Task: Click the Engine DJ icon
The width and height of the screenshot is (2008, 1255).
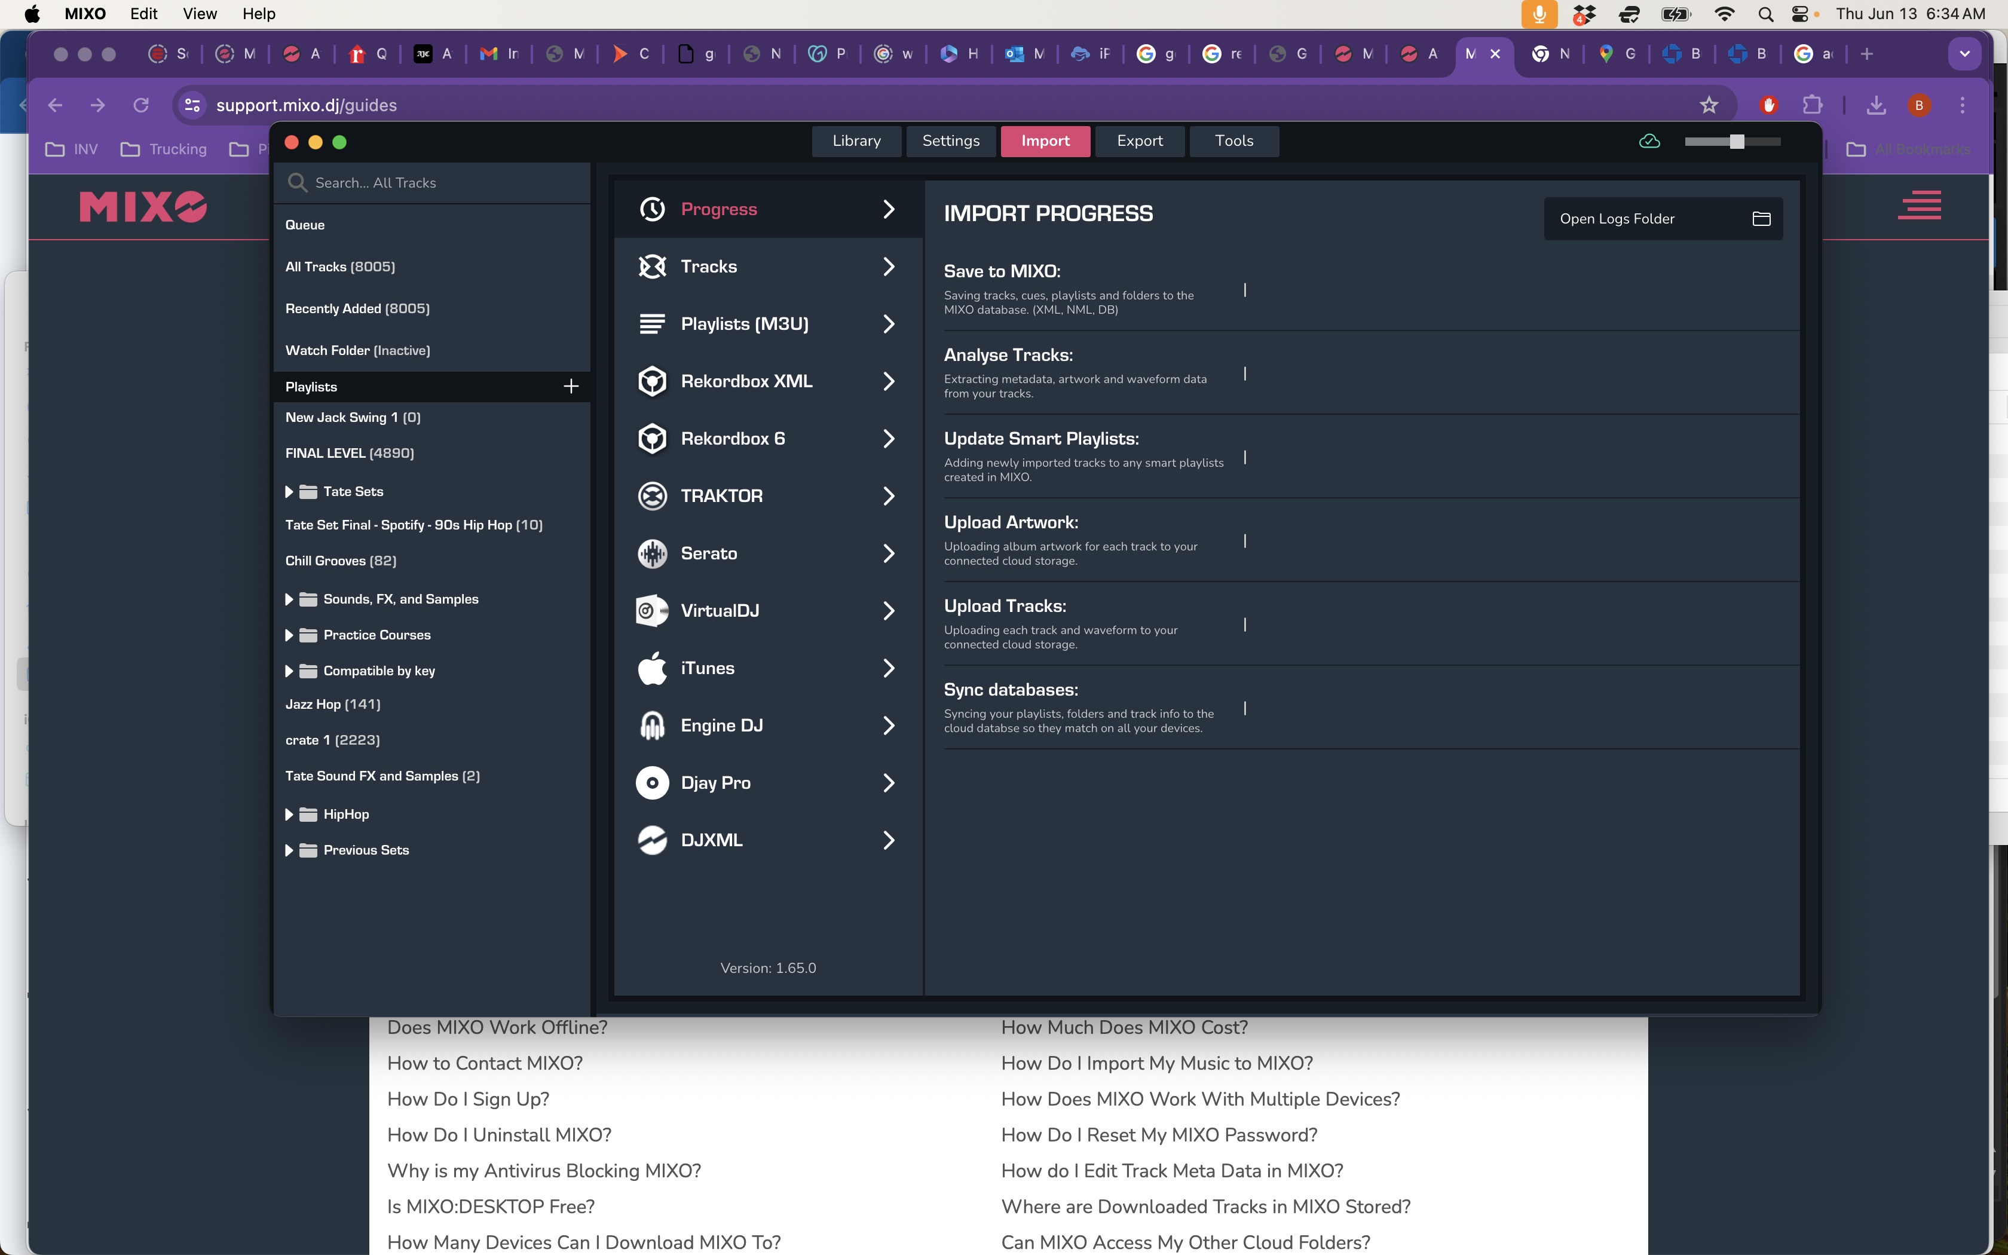Action: pyautogui.click(x=652, y=726)
